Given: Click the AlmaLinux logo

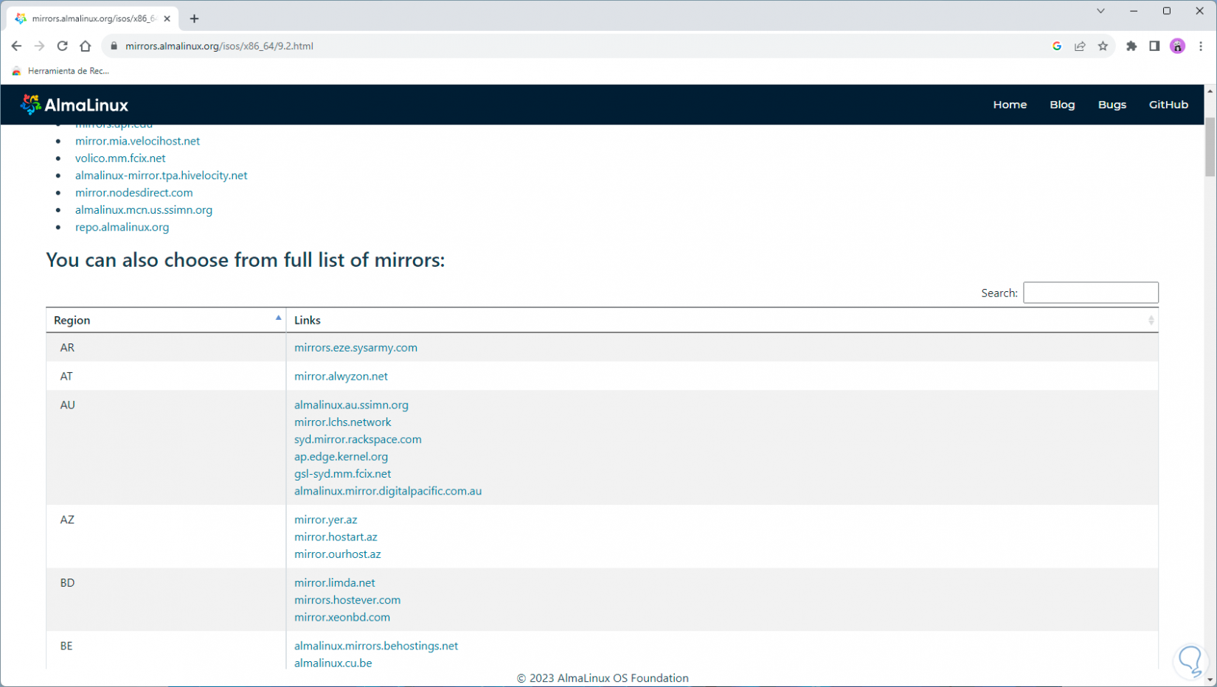Looking at the screenshot, I should point(74,105).
